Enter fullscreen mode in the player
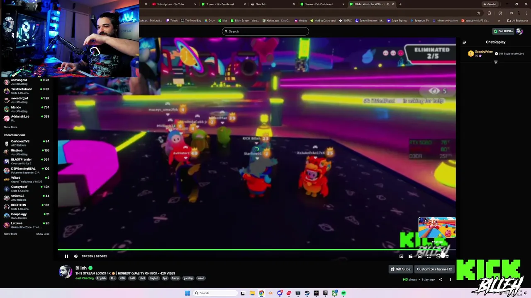The image size is (531, 298). (429, 256)
